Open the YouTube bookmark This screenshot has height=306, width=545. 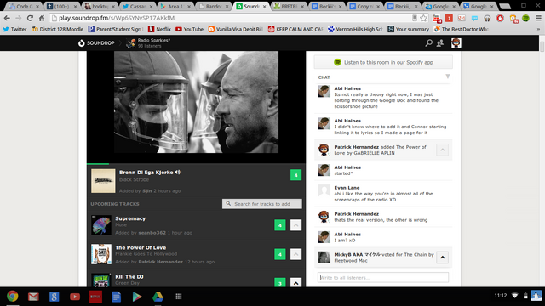pyautogui.click(x=189, y=29)
